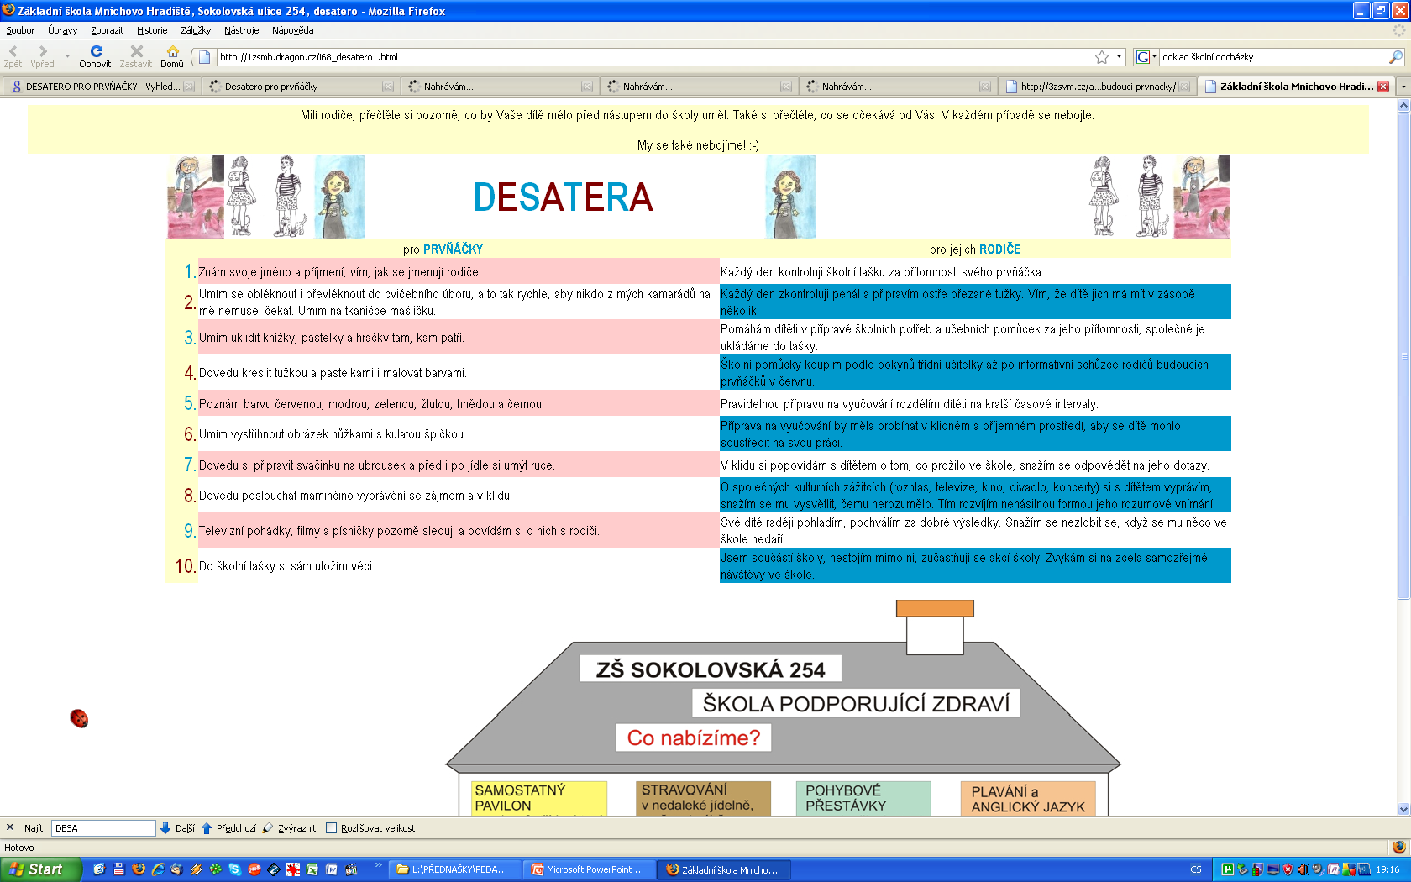
Task: Click the Co nabízíme? heading
Action: click(693, 738)
